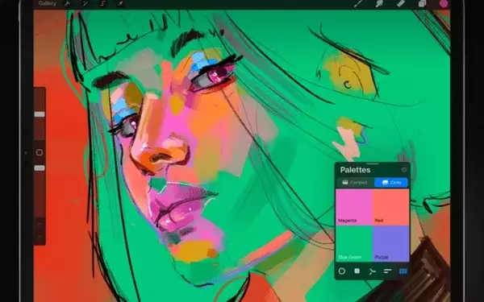
Task: Open the Classic square color picker tab
Action: (357, 271)
